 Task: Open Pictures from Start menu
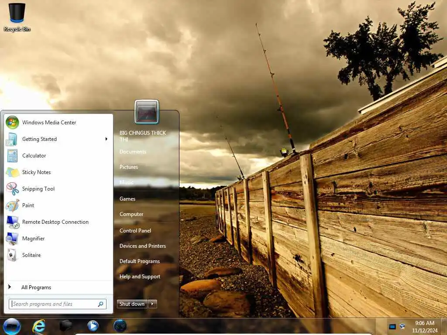(x=129, y=167)
